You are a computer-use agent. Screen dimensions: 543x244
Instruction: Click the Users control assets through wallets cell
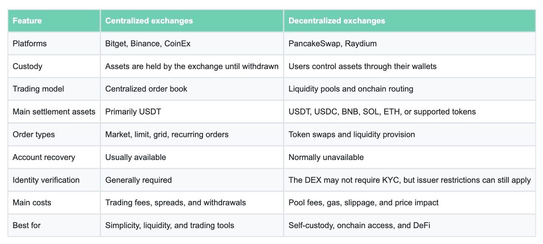[x=410, y=66]
